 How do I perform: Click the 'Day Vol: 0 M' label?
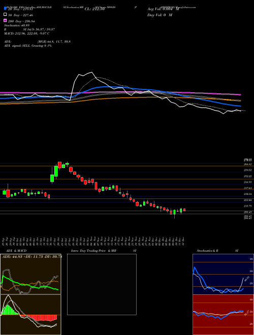point(160,15)
